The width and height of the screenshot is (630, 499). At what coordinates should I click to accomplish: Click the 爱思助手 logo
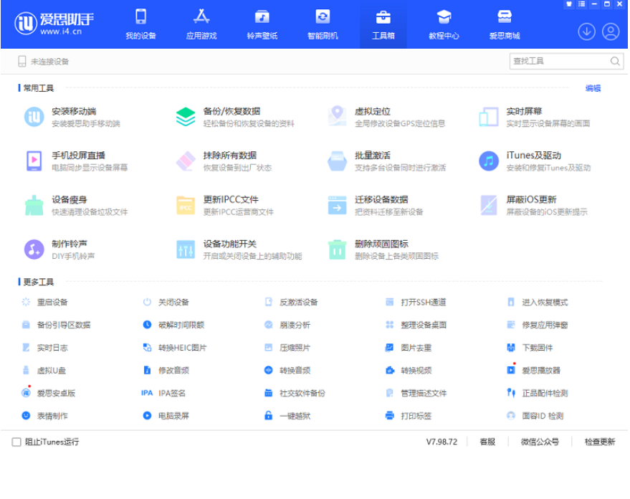54,24
